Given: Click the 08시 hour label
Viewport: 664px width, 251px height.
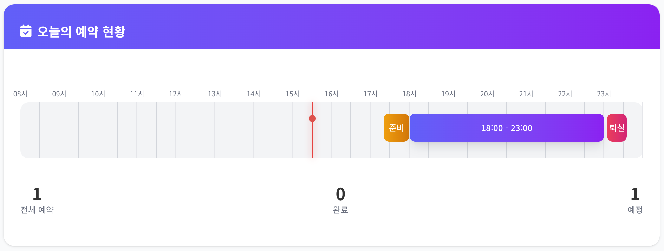Looking at the screenshot, I should click(20, 94).
